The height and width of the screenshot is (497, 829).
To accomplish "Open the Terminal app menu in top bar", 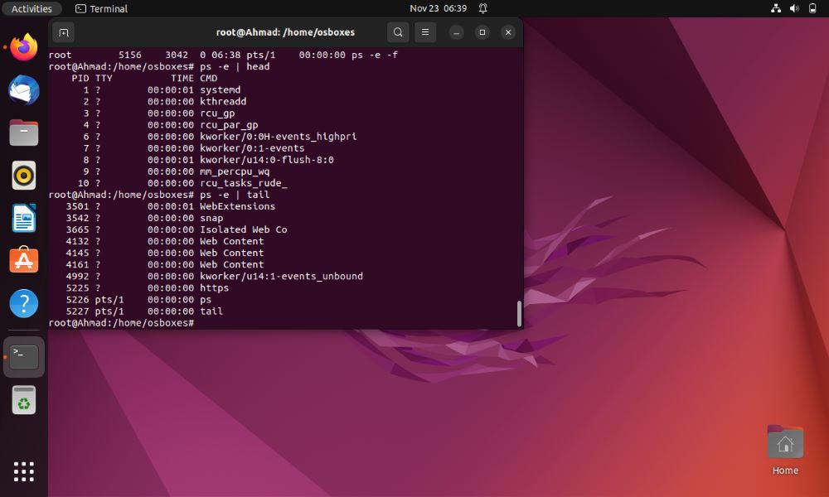I will point(101,8).
